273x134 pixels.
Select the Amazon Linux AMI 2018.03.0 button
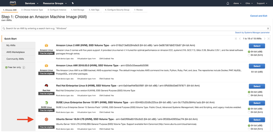(x=257, y=66)
